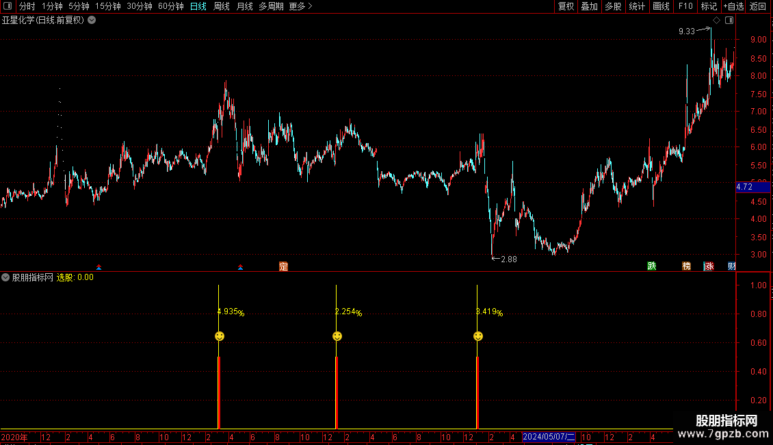Switch to 分时 intraday chart tab
The image size is (773, 445).
27,6
